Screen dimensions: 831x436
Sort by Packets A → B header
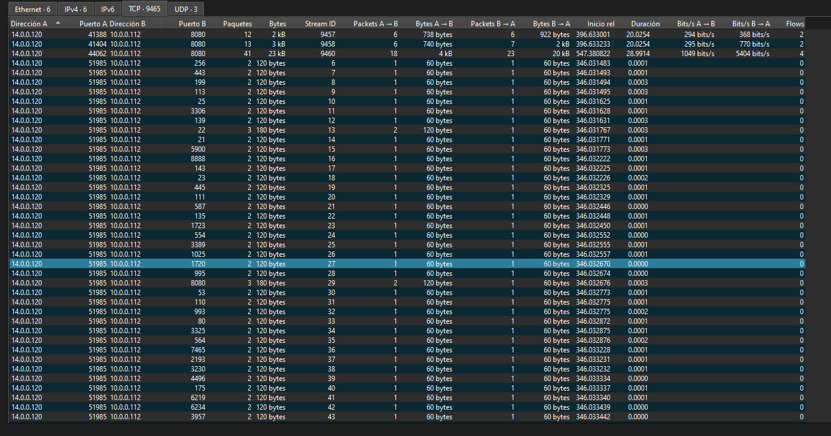pyautogui.click(x=375, y=24)
